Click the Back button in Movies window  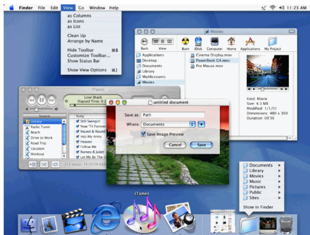(x=144, y=41)
